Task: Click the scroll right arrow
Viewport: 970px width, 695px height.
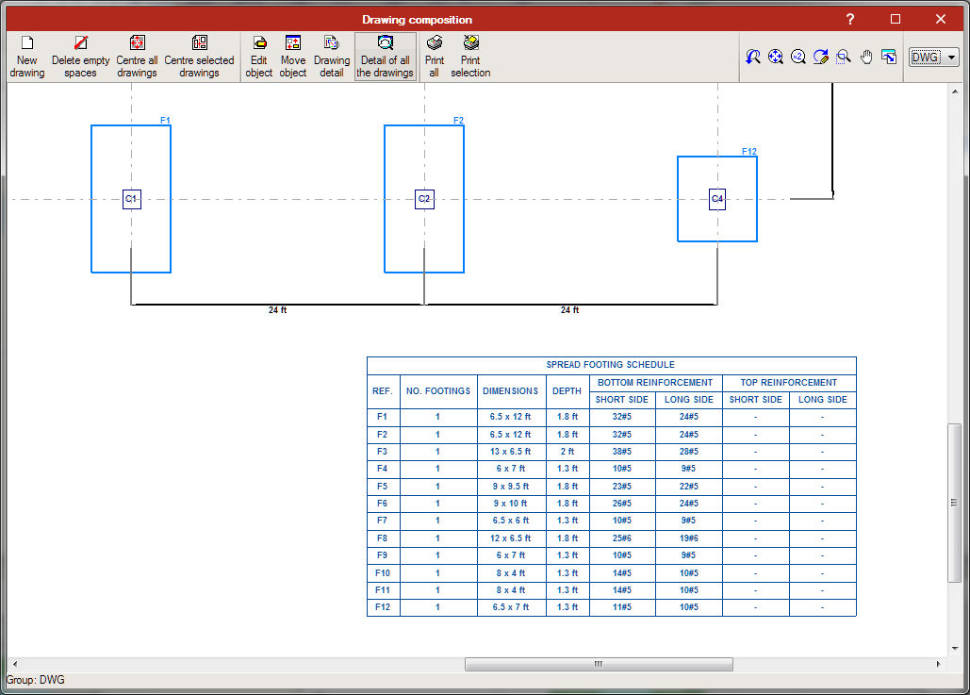Action: pos(939,664)
